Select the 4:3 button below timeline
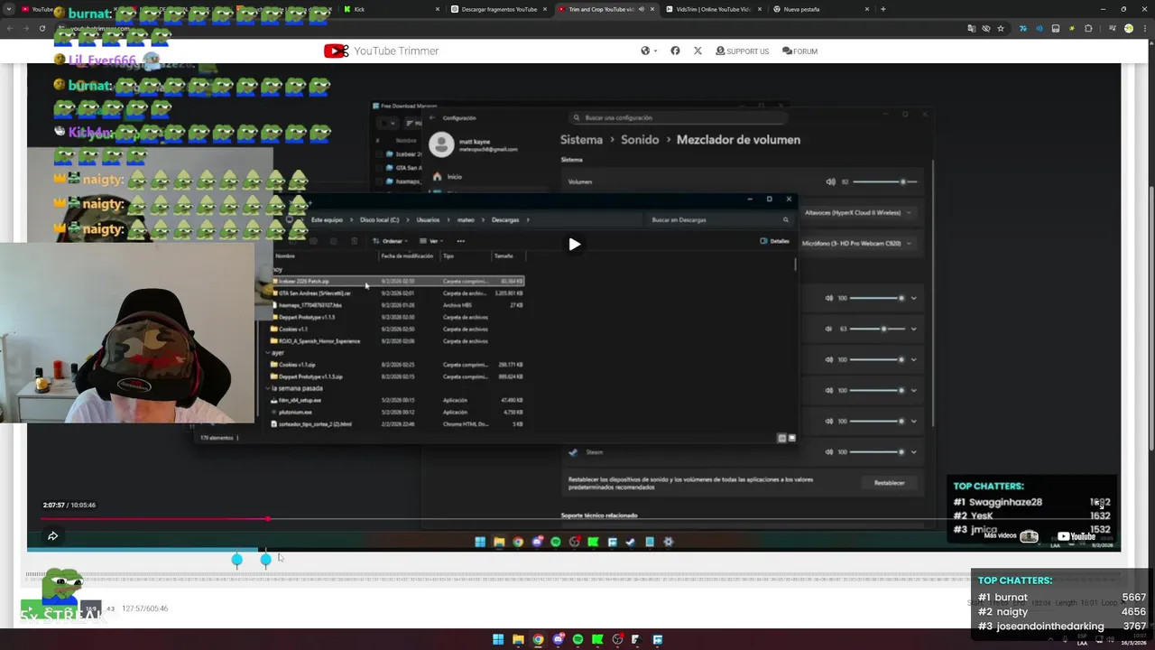This screenshot has height=650, width=1155. click(x=110, y=608)
